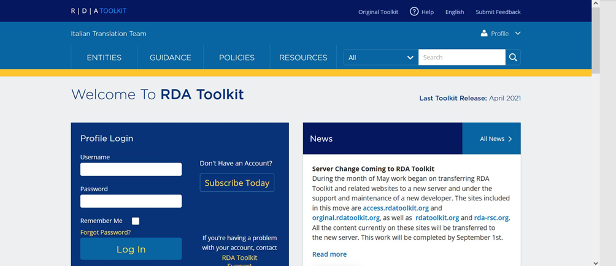
Task: Click the Welcome To RDA Toolkit heading
Action: click(157, 95)
